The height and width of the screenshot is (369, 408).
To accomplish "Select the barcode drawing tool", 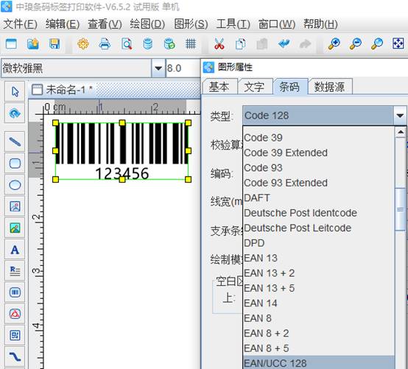I will (x=15, y=292).
